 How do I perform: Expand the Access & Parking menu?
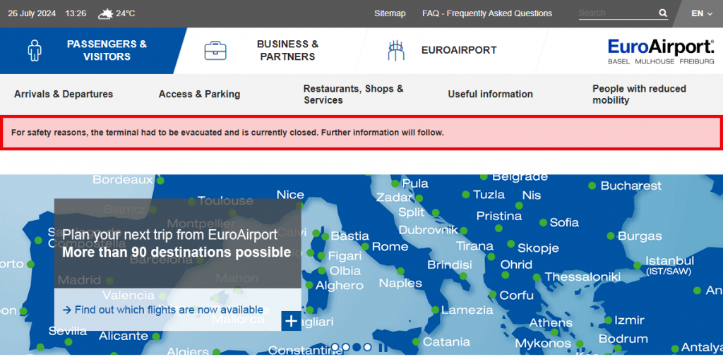coord(199,94)
